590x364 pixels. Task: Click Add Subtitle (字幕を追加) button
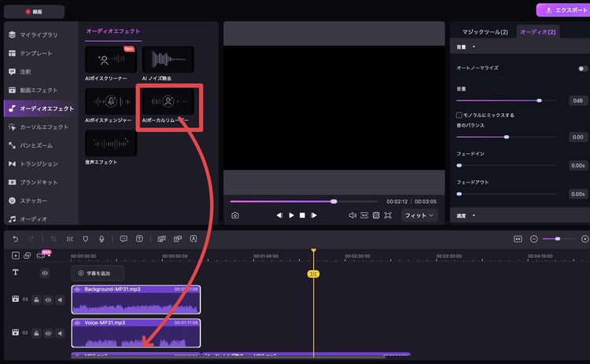(x=98, y=274)
